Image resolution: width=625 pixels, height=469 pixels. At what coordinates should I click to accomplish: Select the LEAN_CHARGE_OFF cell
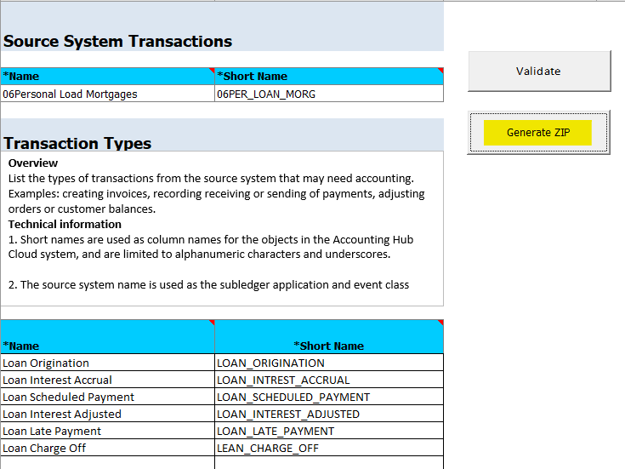click(328, 449)
